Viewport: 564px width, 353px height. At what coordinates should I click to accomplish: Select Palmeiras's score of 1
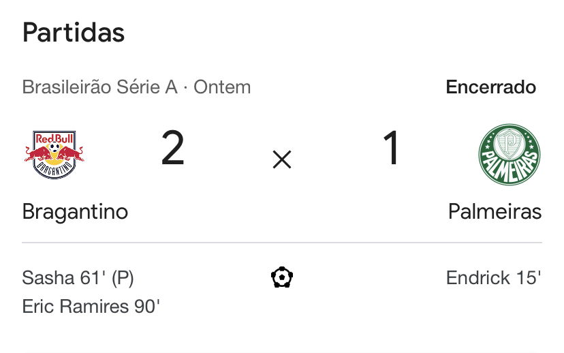(391, 148)
